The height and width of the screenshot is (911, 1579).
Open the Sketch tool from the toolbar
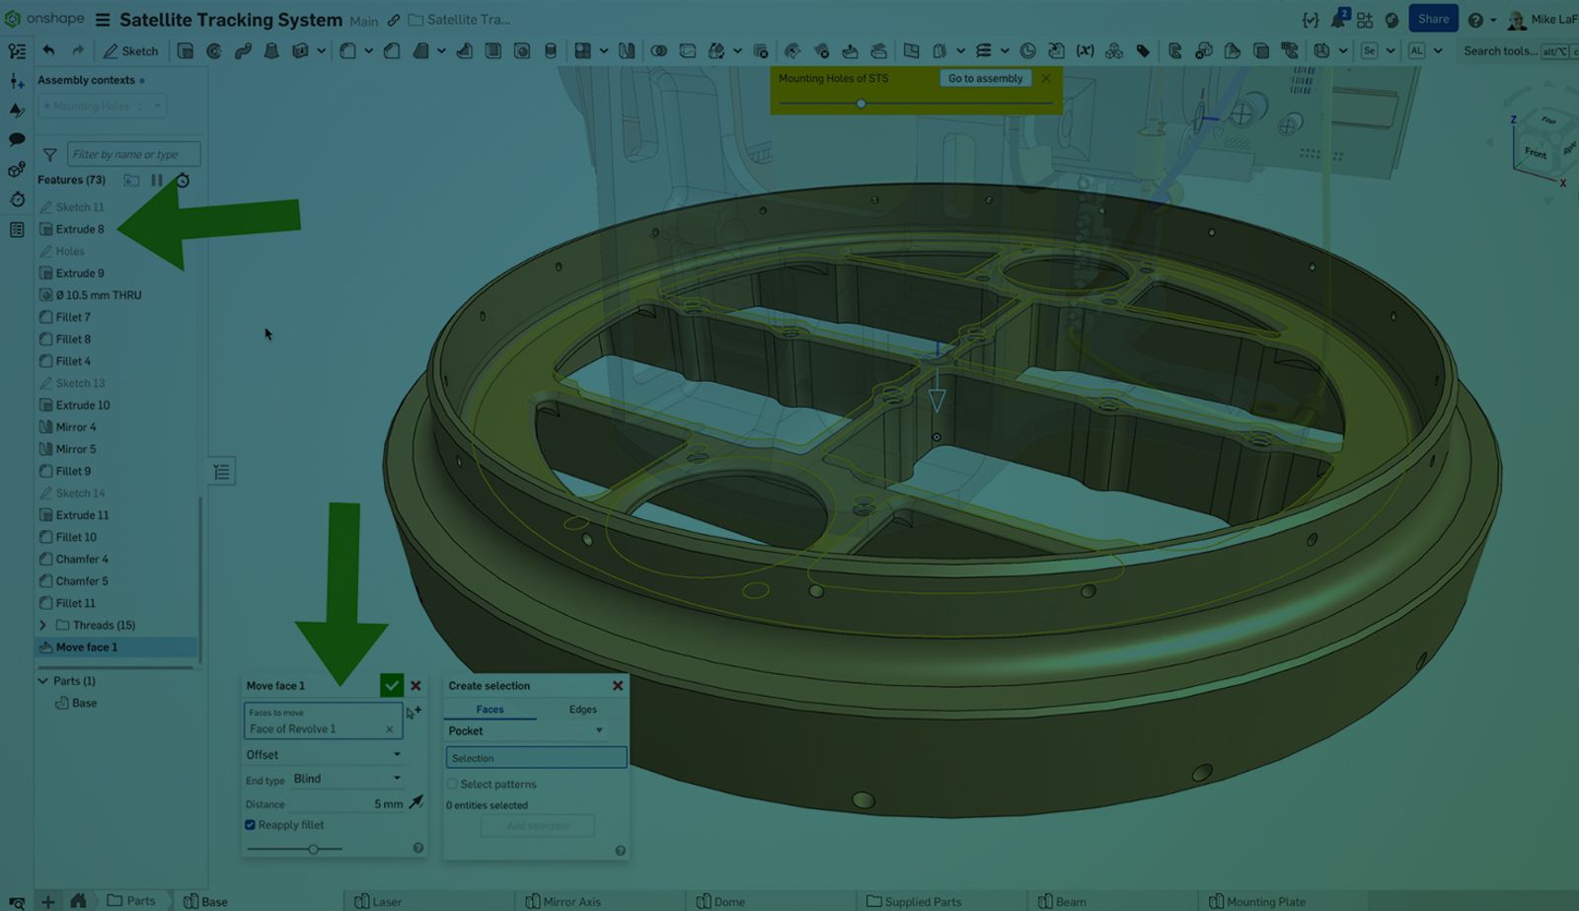click(131, 51)
